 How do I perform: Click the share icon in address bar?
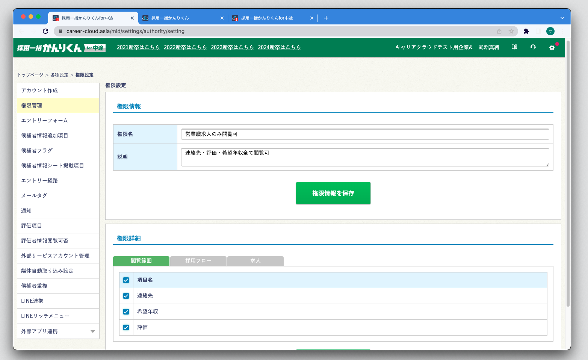pos(499,31)
